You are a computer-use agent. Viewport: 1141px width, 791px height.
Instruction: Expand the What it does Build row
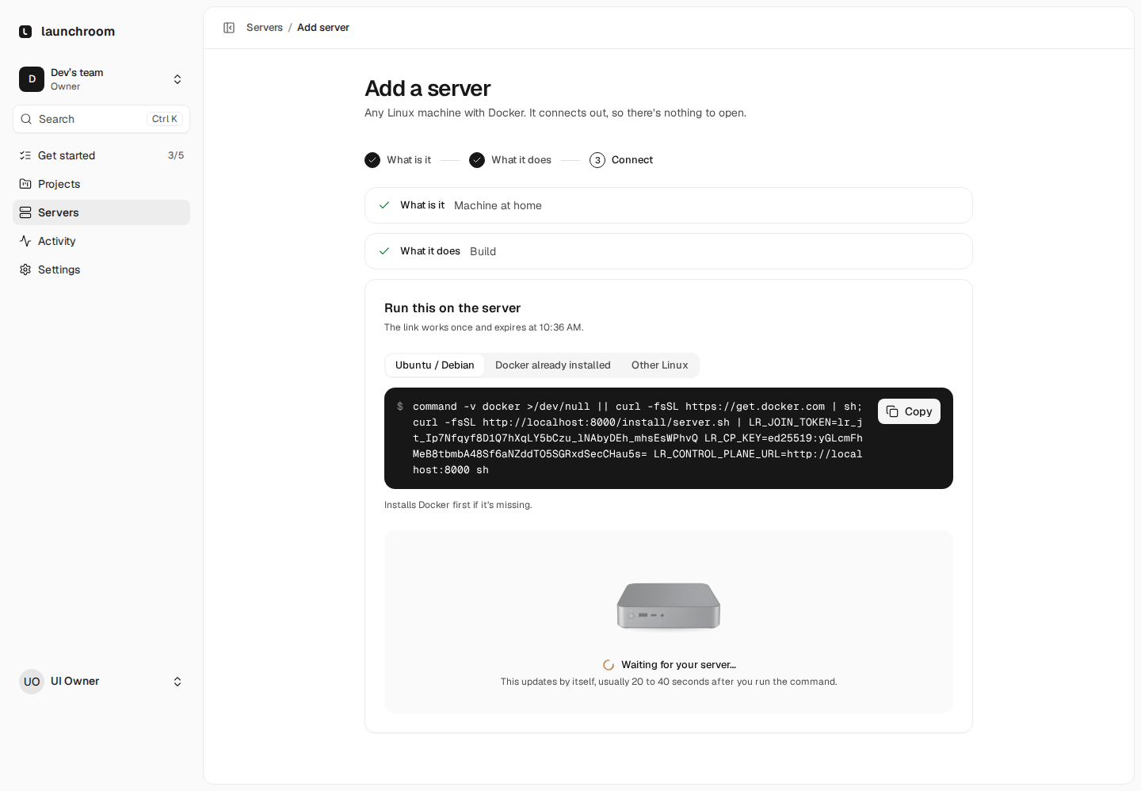[x=669, y=251]
